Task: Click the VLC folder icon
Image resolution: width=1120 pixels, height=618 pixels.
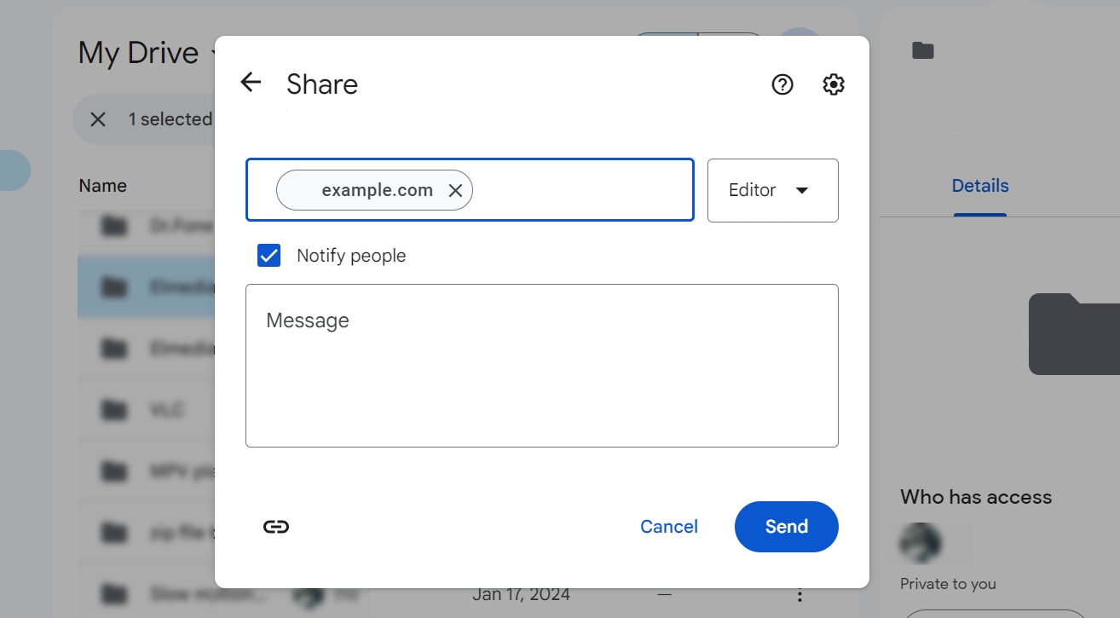Action: point(113,409)
